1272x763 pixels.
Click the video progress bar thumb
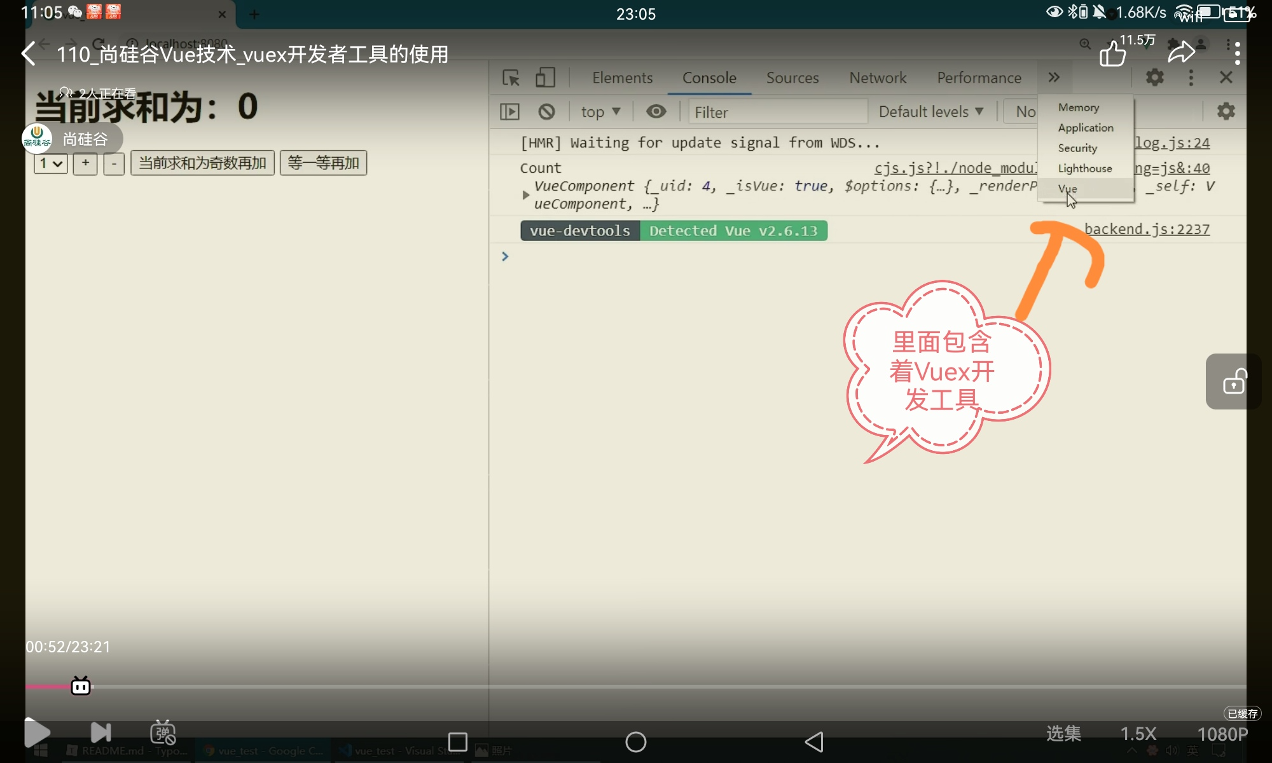(81, 686)
